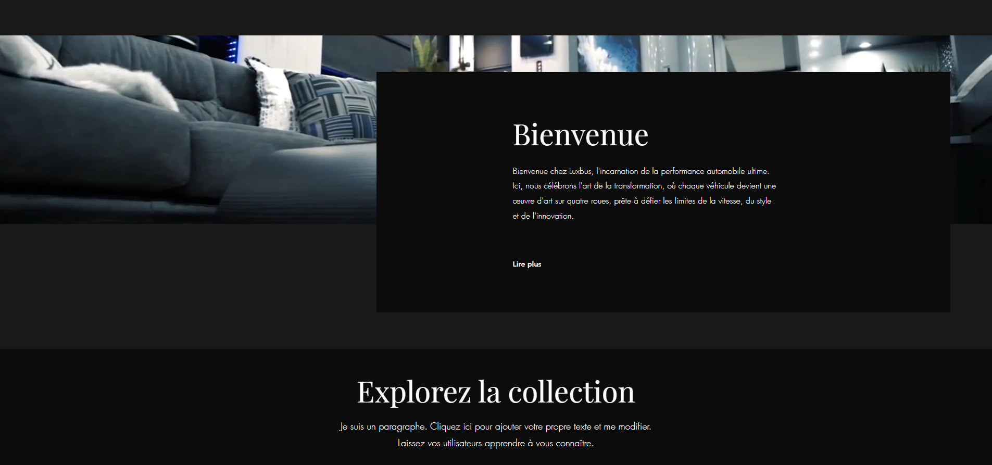Click the glowing ceiling spotlight
The height and width of the screenshot is (465, 992).
(x=864, y=46)
